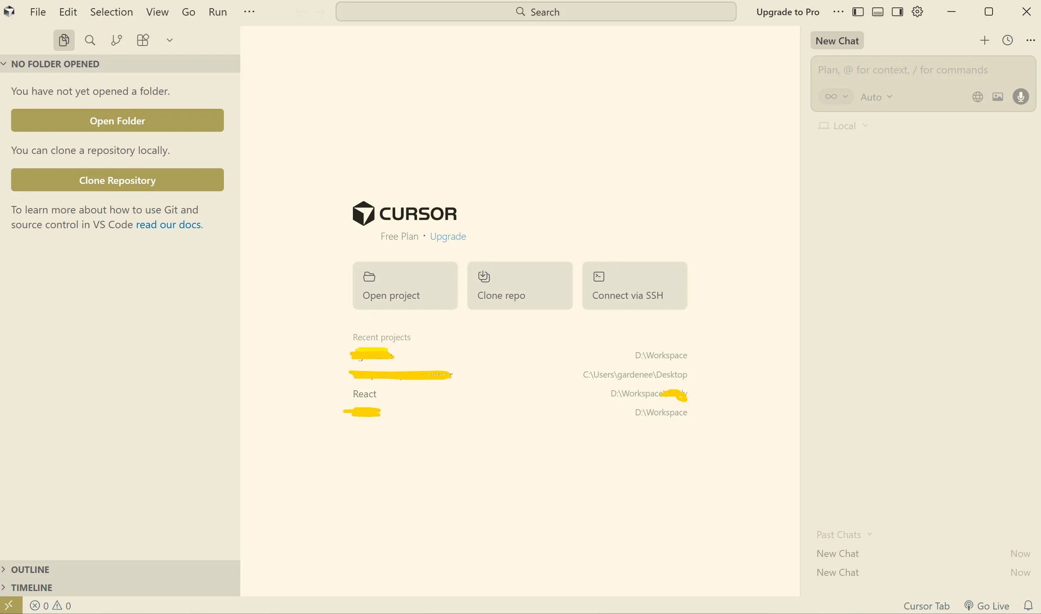The width and height of the screenshot is (1041, 614).
Task: Click the Clone Repository button
Action: (117, 180)
